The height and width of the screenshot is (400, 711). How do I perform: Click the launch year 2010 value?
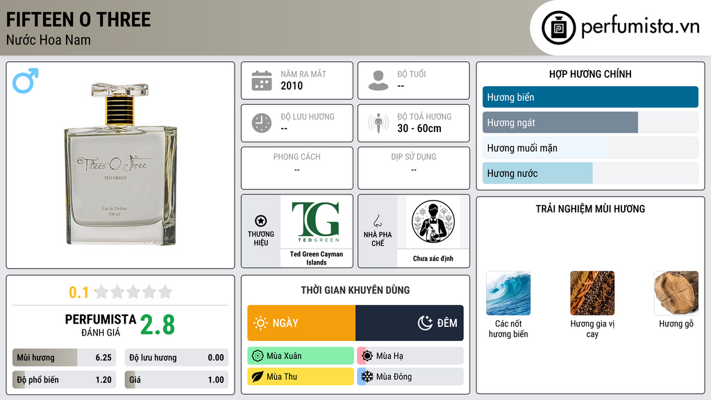coord(292,85)
